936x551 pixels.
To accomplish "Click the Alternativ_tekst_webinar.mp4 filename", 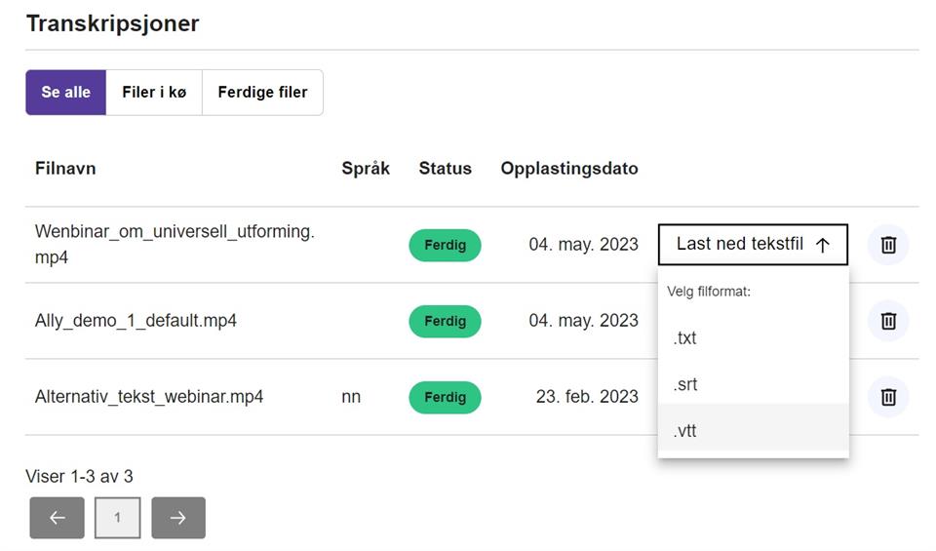I will tap(149, 397).
